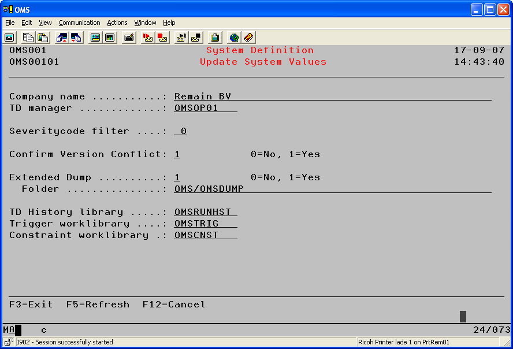Viewport: 513px width, 349px height.
Task: Focus the Trigger worklibrary field
Action: click(x=205, y=224)
